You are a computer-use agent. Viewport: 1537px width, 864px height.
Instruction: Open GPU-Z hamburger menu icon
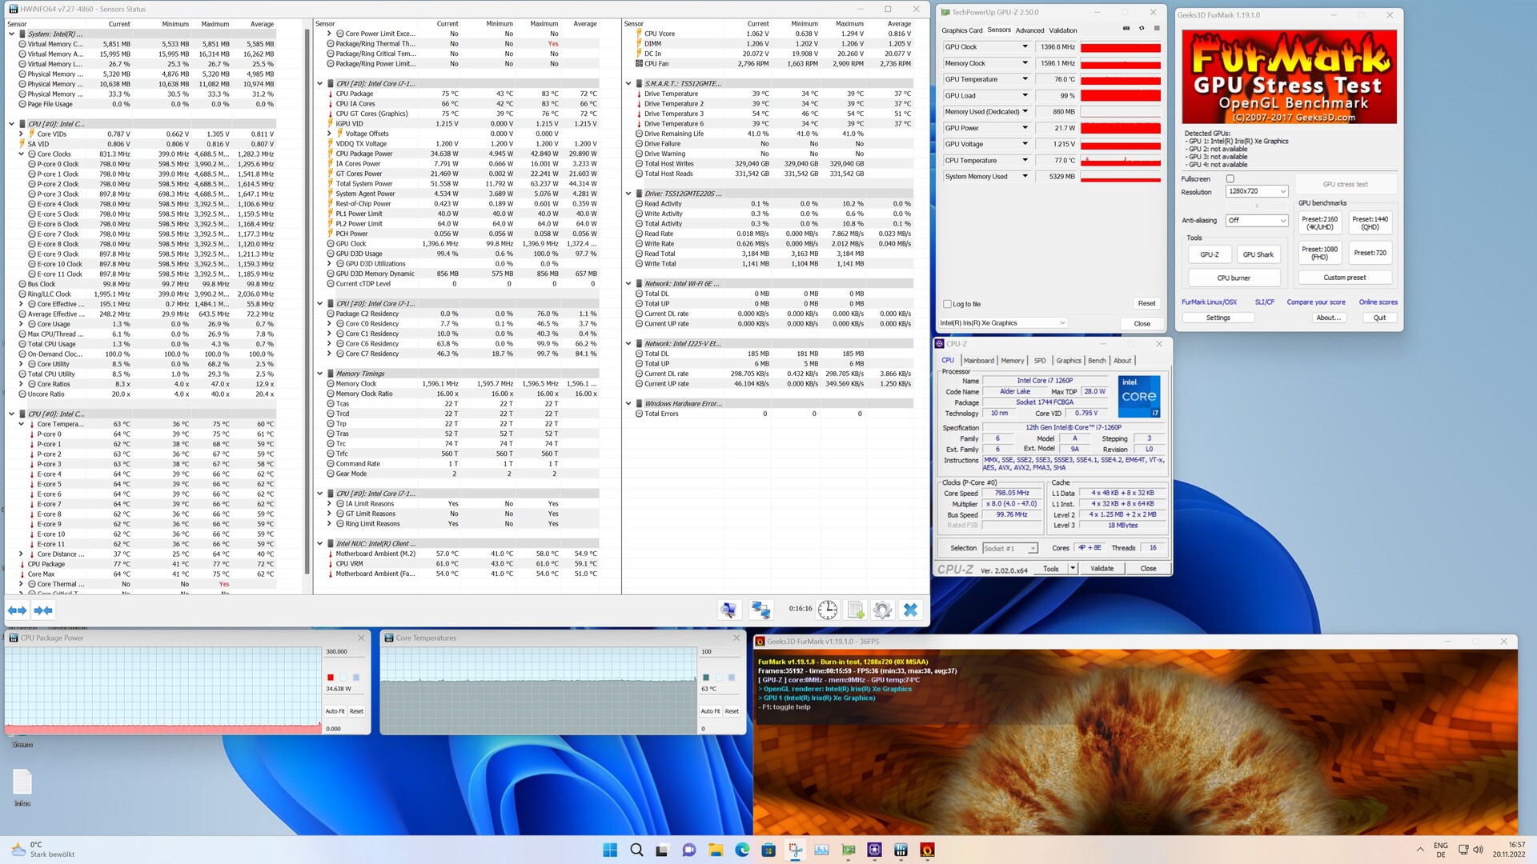(1157, 28)
